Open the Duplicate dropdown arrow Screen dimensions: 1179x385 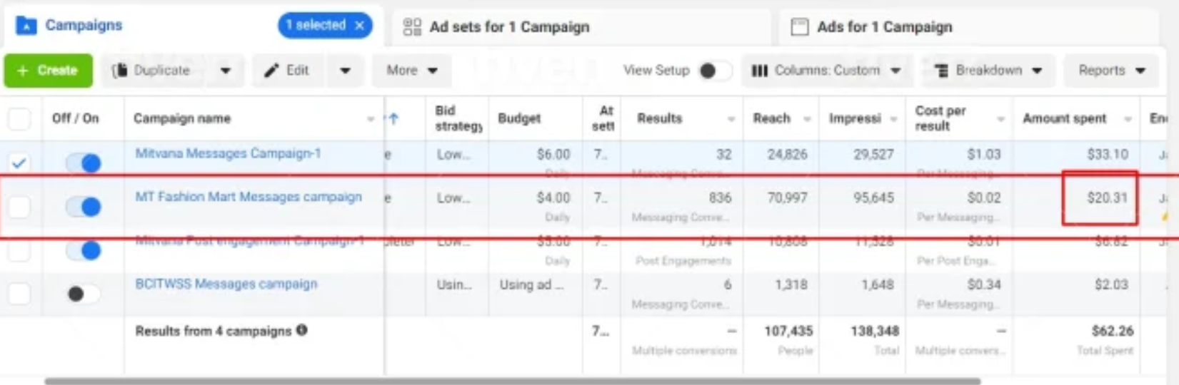pyautogui.click(x=226, y=71)
